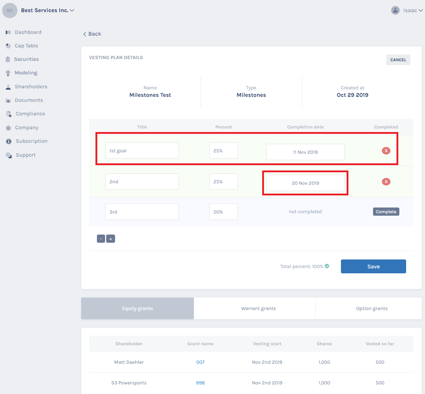Screen dimensions: 425x394
Task: Click the Modeling lightbulb icon
Action: tap(8, 73)
